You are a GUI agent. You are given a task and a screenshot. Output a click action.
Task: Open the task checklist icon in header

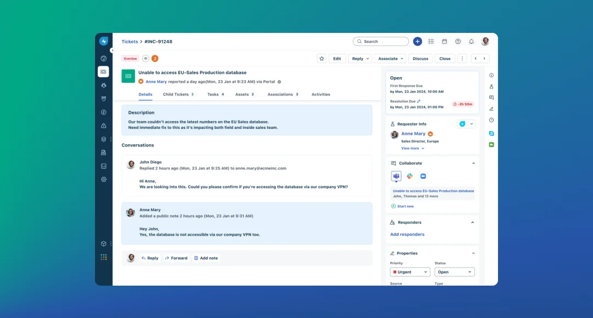(x=431, y=42)
